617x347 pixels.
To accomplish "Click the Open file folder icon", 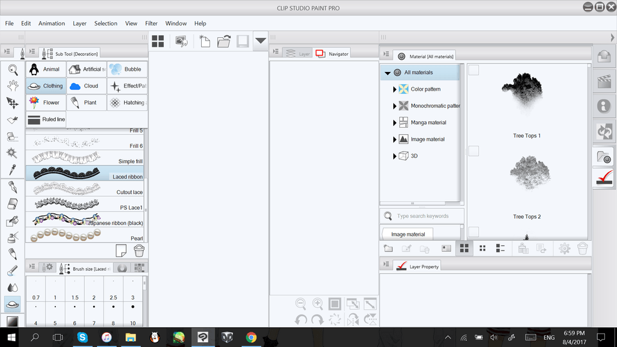I will coord(224,41).
